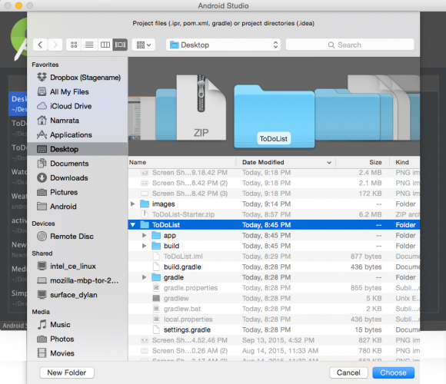Select the ToDoList folder row
The height and width of the screenshot is (384, 446).
coord(274,225)
